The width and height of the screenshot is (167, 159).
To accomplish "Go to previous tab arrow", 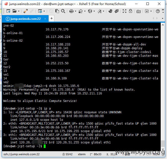I will point(153,18).
